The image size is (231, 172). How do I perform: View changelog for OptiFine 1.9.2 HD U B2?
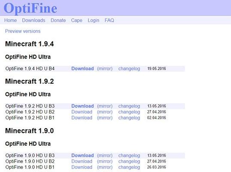pyautogui.click(x=129, y=112)
